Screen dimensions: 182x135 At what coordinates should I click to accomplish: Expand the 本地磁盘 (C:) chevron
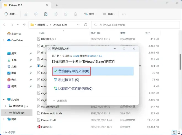point(6,106)
